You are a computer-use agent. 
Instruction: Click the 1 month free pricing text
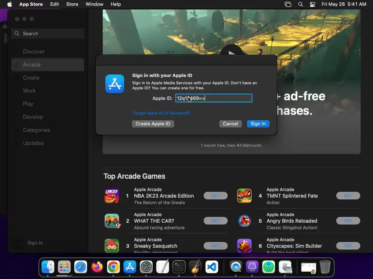coord(231,145)
